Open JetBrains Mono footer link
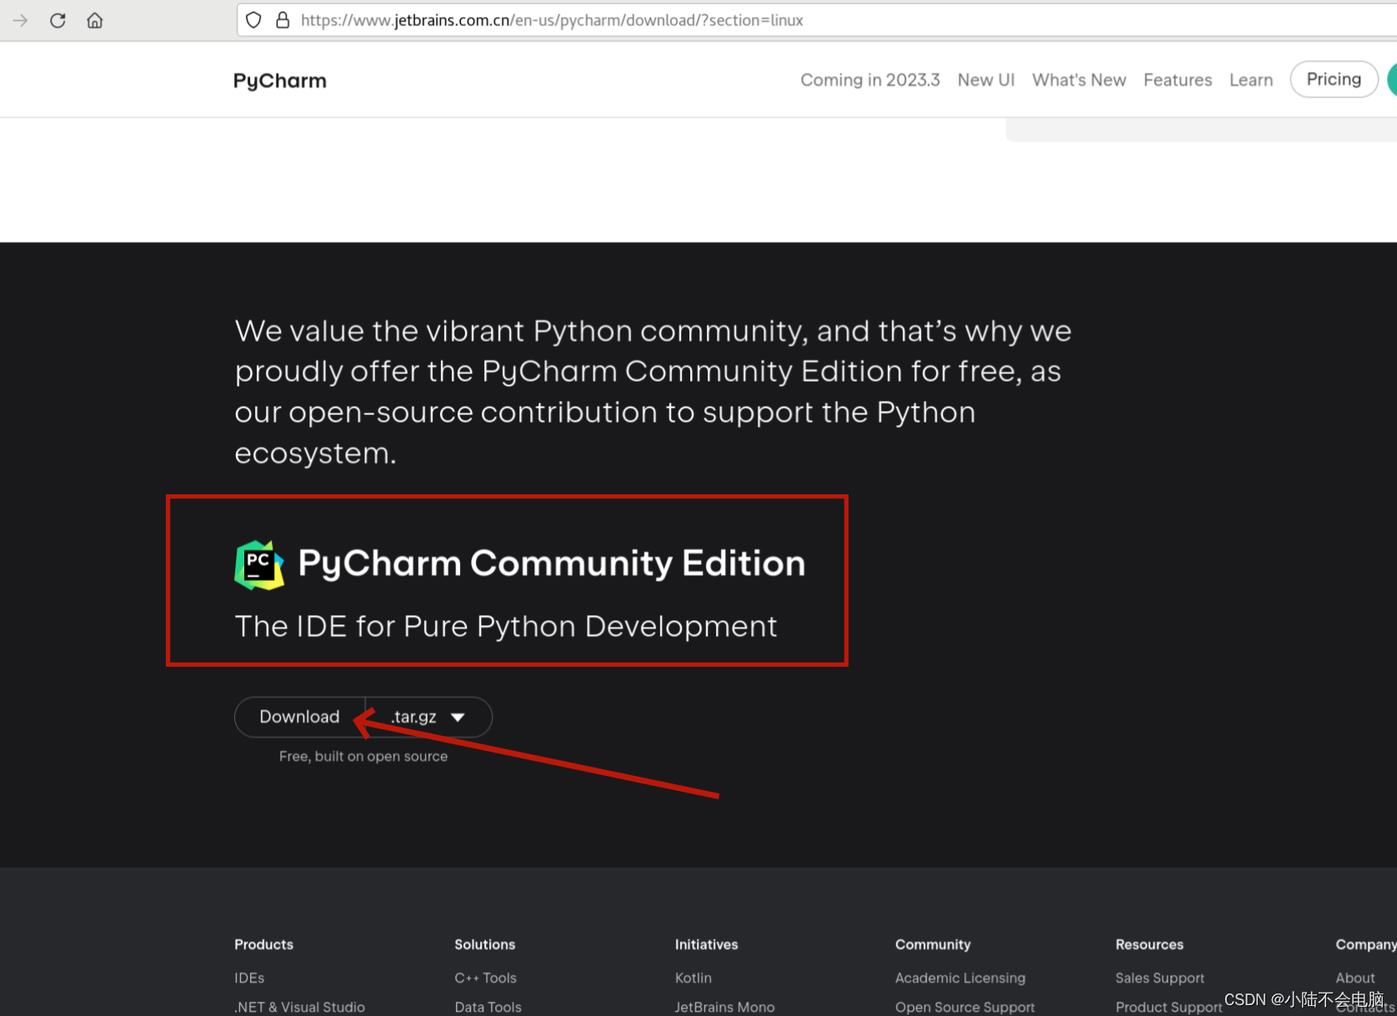The width and height of the screenshot is (1397, 1016). [x=725, y=1007]
